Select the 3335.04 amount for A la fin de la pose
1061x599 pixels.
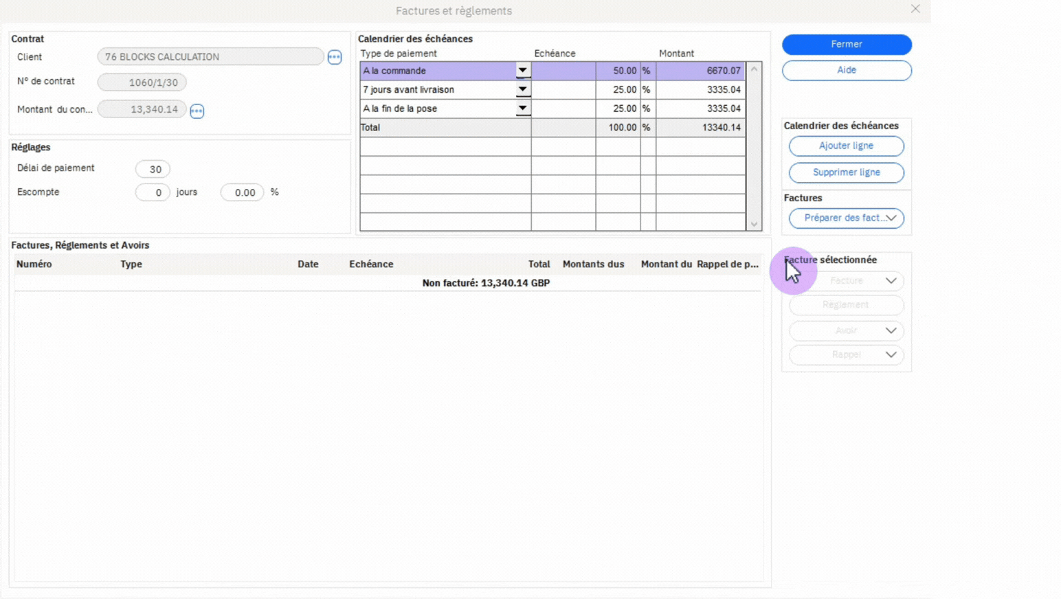[x=700, y=109]
